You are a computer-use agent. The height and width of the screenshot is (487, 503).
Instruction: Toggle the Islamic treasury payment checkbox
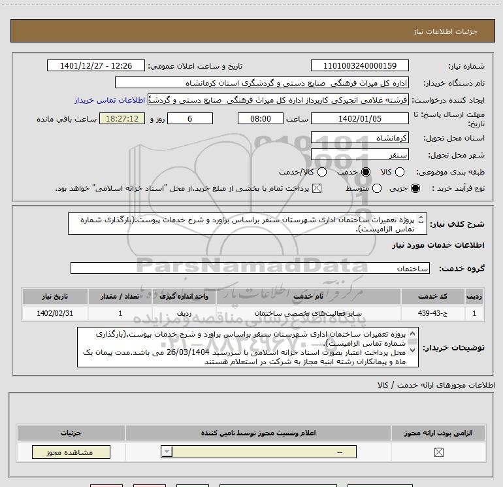coord(317,188)
